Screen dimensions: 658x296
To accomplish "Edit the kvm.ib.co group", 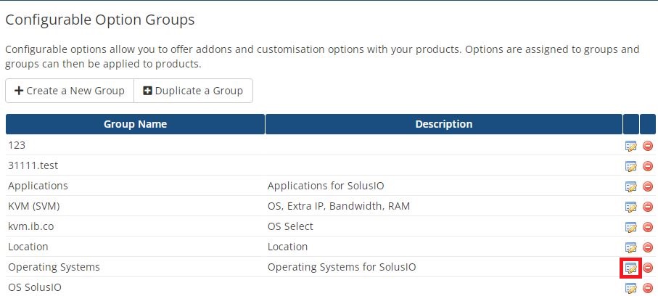I will (x=631, y=227).
